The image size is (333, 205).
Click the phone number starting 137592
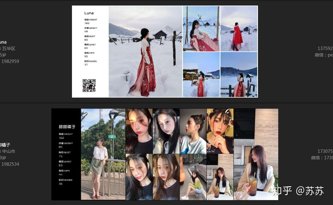[x=325, y=48]
